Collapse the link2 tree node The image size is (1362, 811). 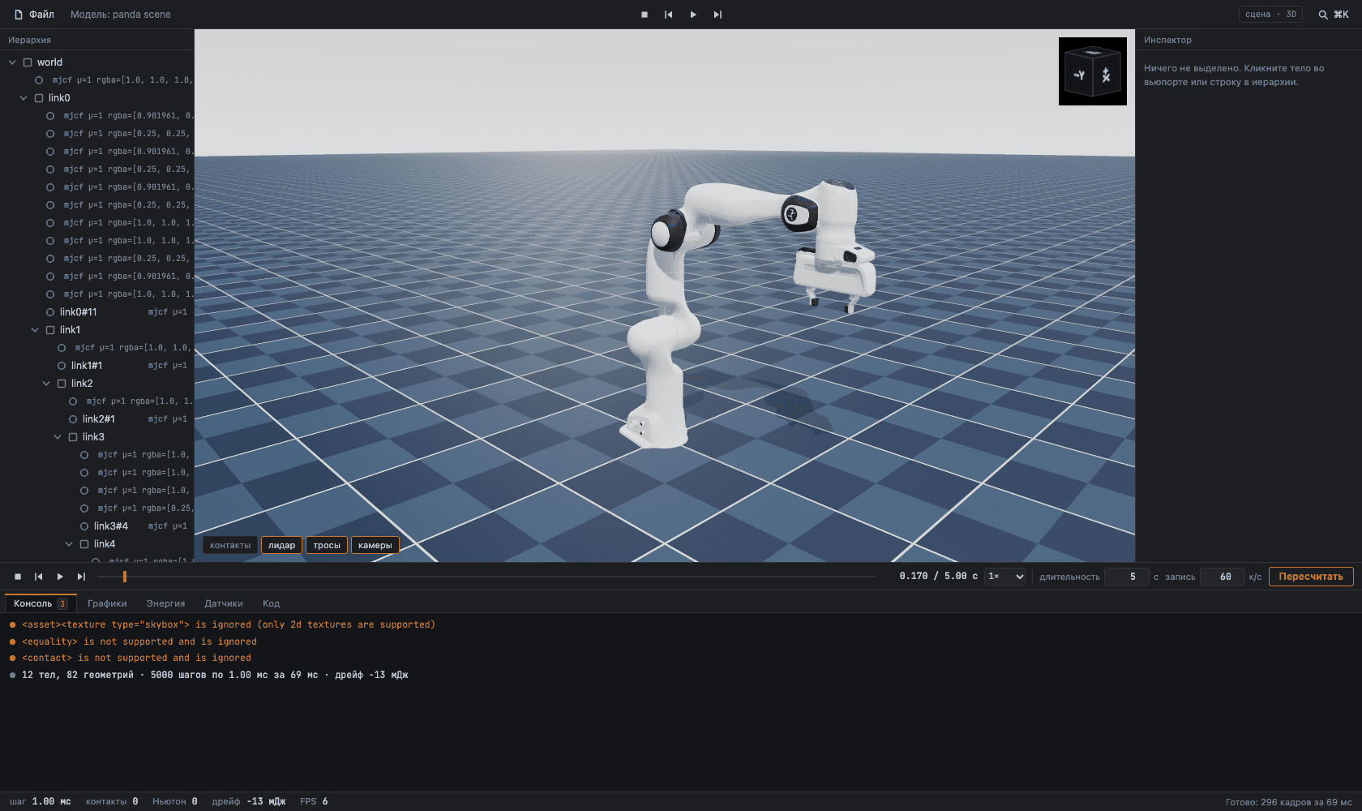[x=46, y=384]
